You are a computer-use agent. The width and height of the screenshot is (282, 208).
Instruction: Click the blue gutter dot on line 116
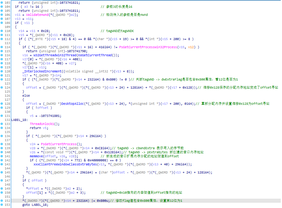[2, 55]
